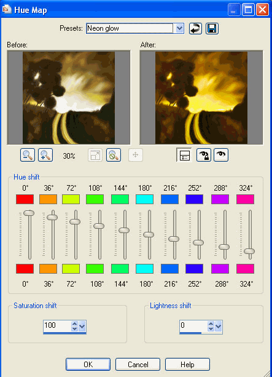Toggle the show/hide previews button
Screen dimensions: 272x377
184,155
